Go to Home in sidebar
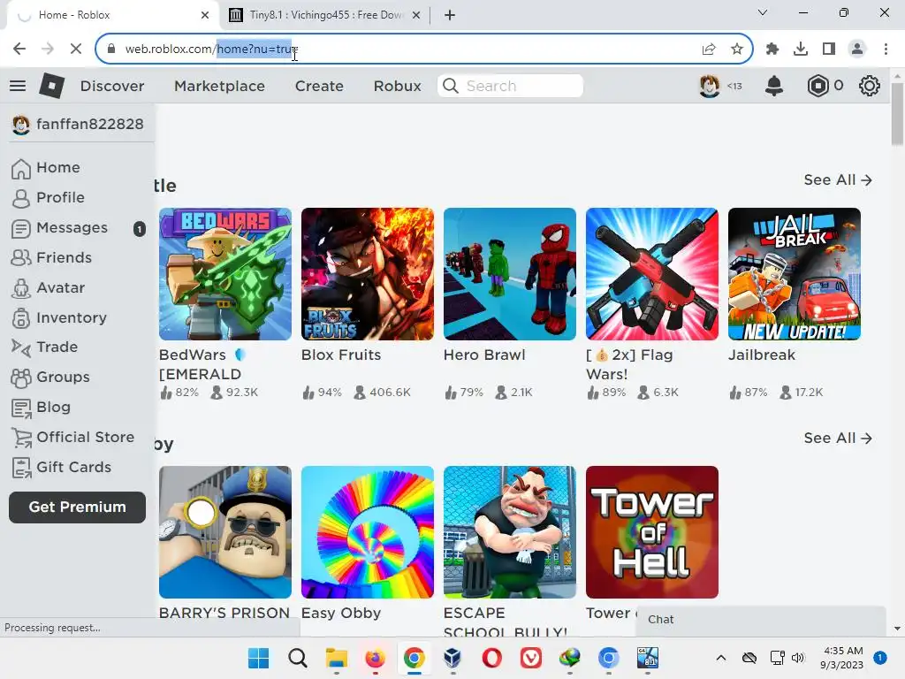The width and height of the screenshot is (905, 679). (46, 167)
